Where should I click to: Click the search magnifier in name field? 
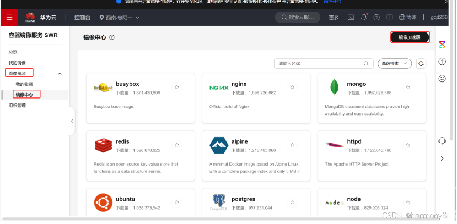coord(366,64)
